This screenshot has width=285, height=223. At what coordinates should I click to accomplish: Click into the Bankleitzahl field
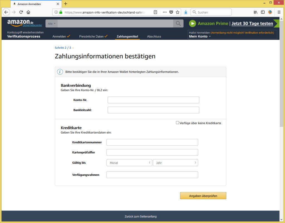153,110
